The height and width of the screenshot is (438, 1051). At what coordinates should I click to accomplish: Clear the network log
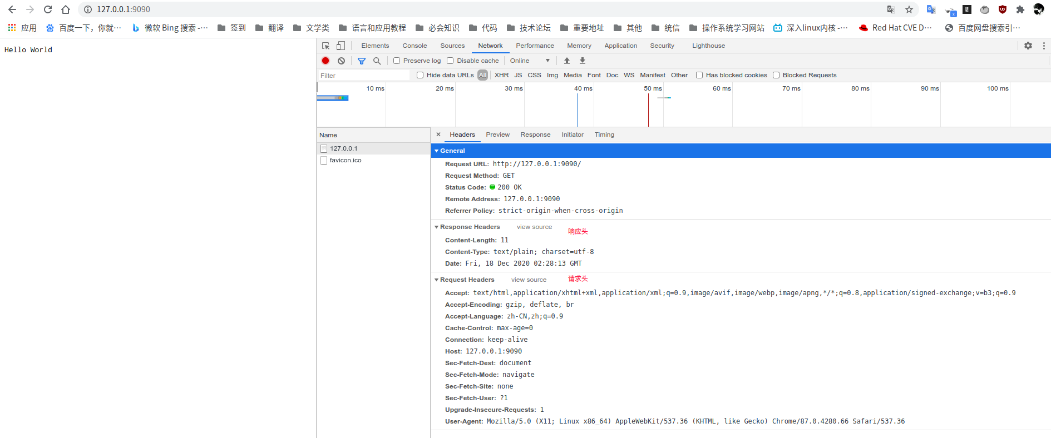point(341,61)
